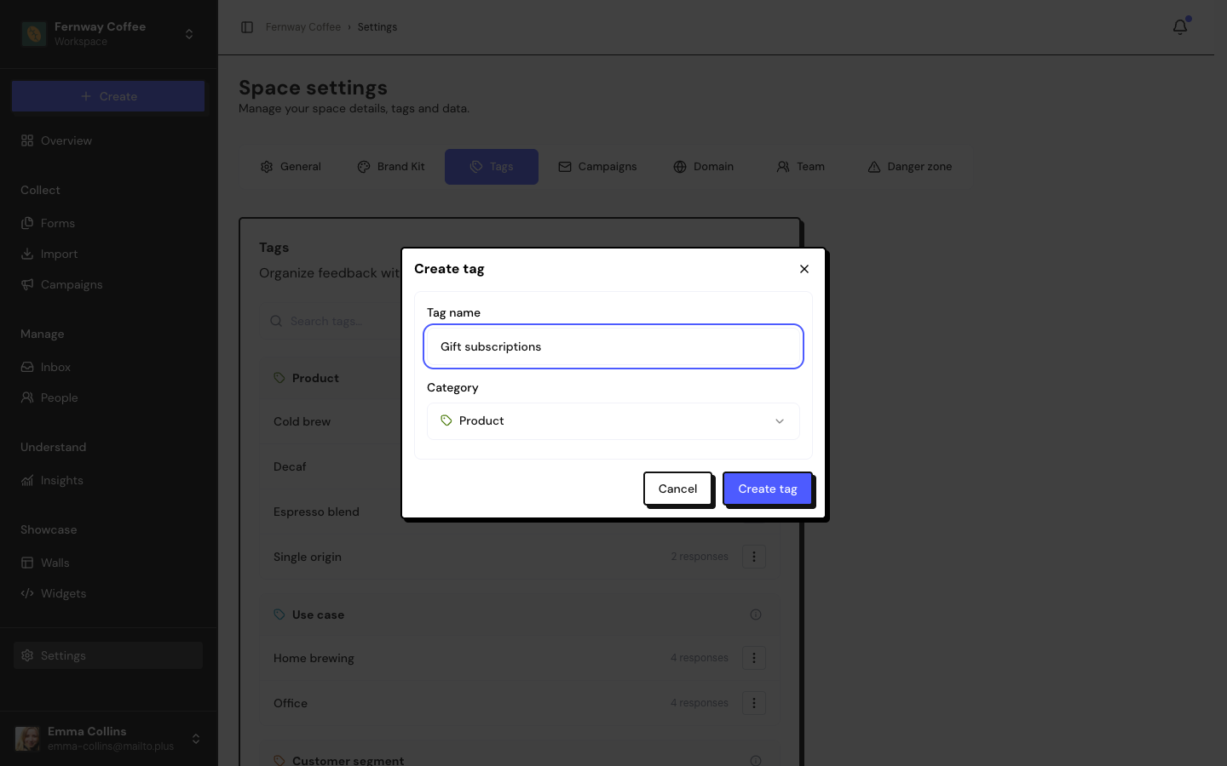This screenshot has height=766, width=1227.
Task: Open options menu for Home brewing tag
Action: click(x=753, y=658)
